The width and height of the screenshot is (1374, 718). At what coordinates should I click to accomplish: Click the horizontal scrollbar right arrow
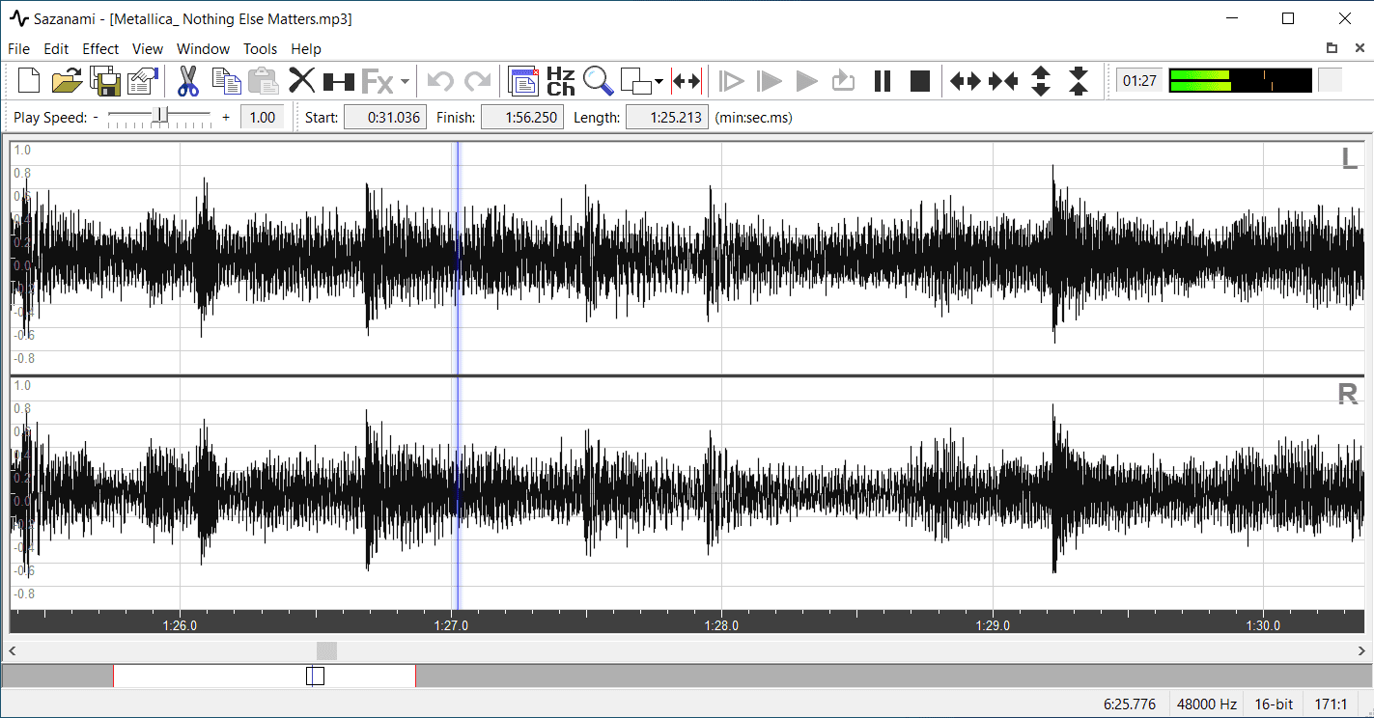(x=1361, y=651)
